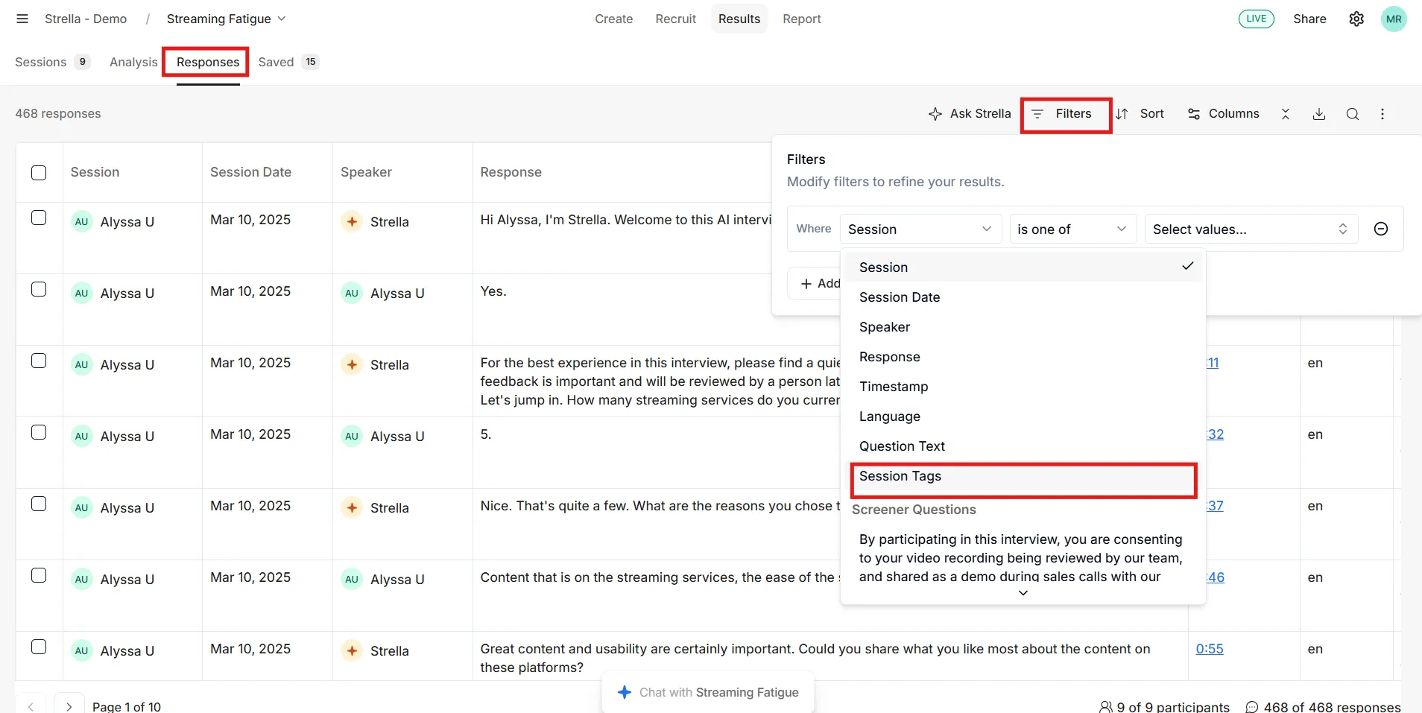Check the row starting 'Great content and usability'
1422x713 pixels.
[39, 647]
